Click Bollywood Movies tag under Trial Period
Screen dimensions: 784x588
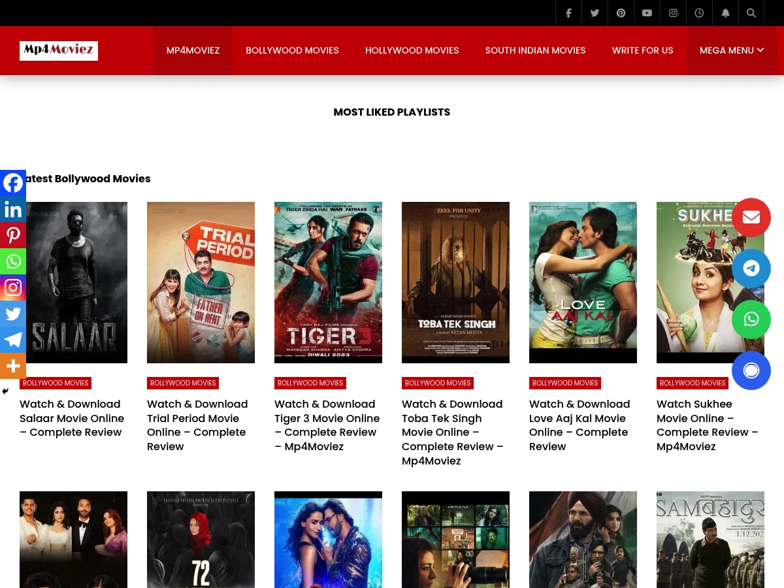coord(183,383)
